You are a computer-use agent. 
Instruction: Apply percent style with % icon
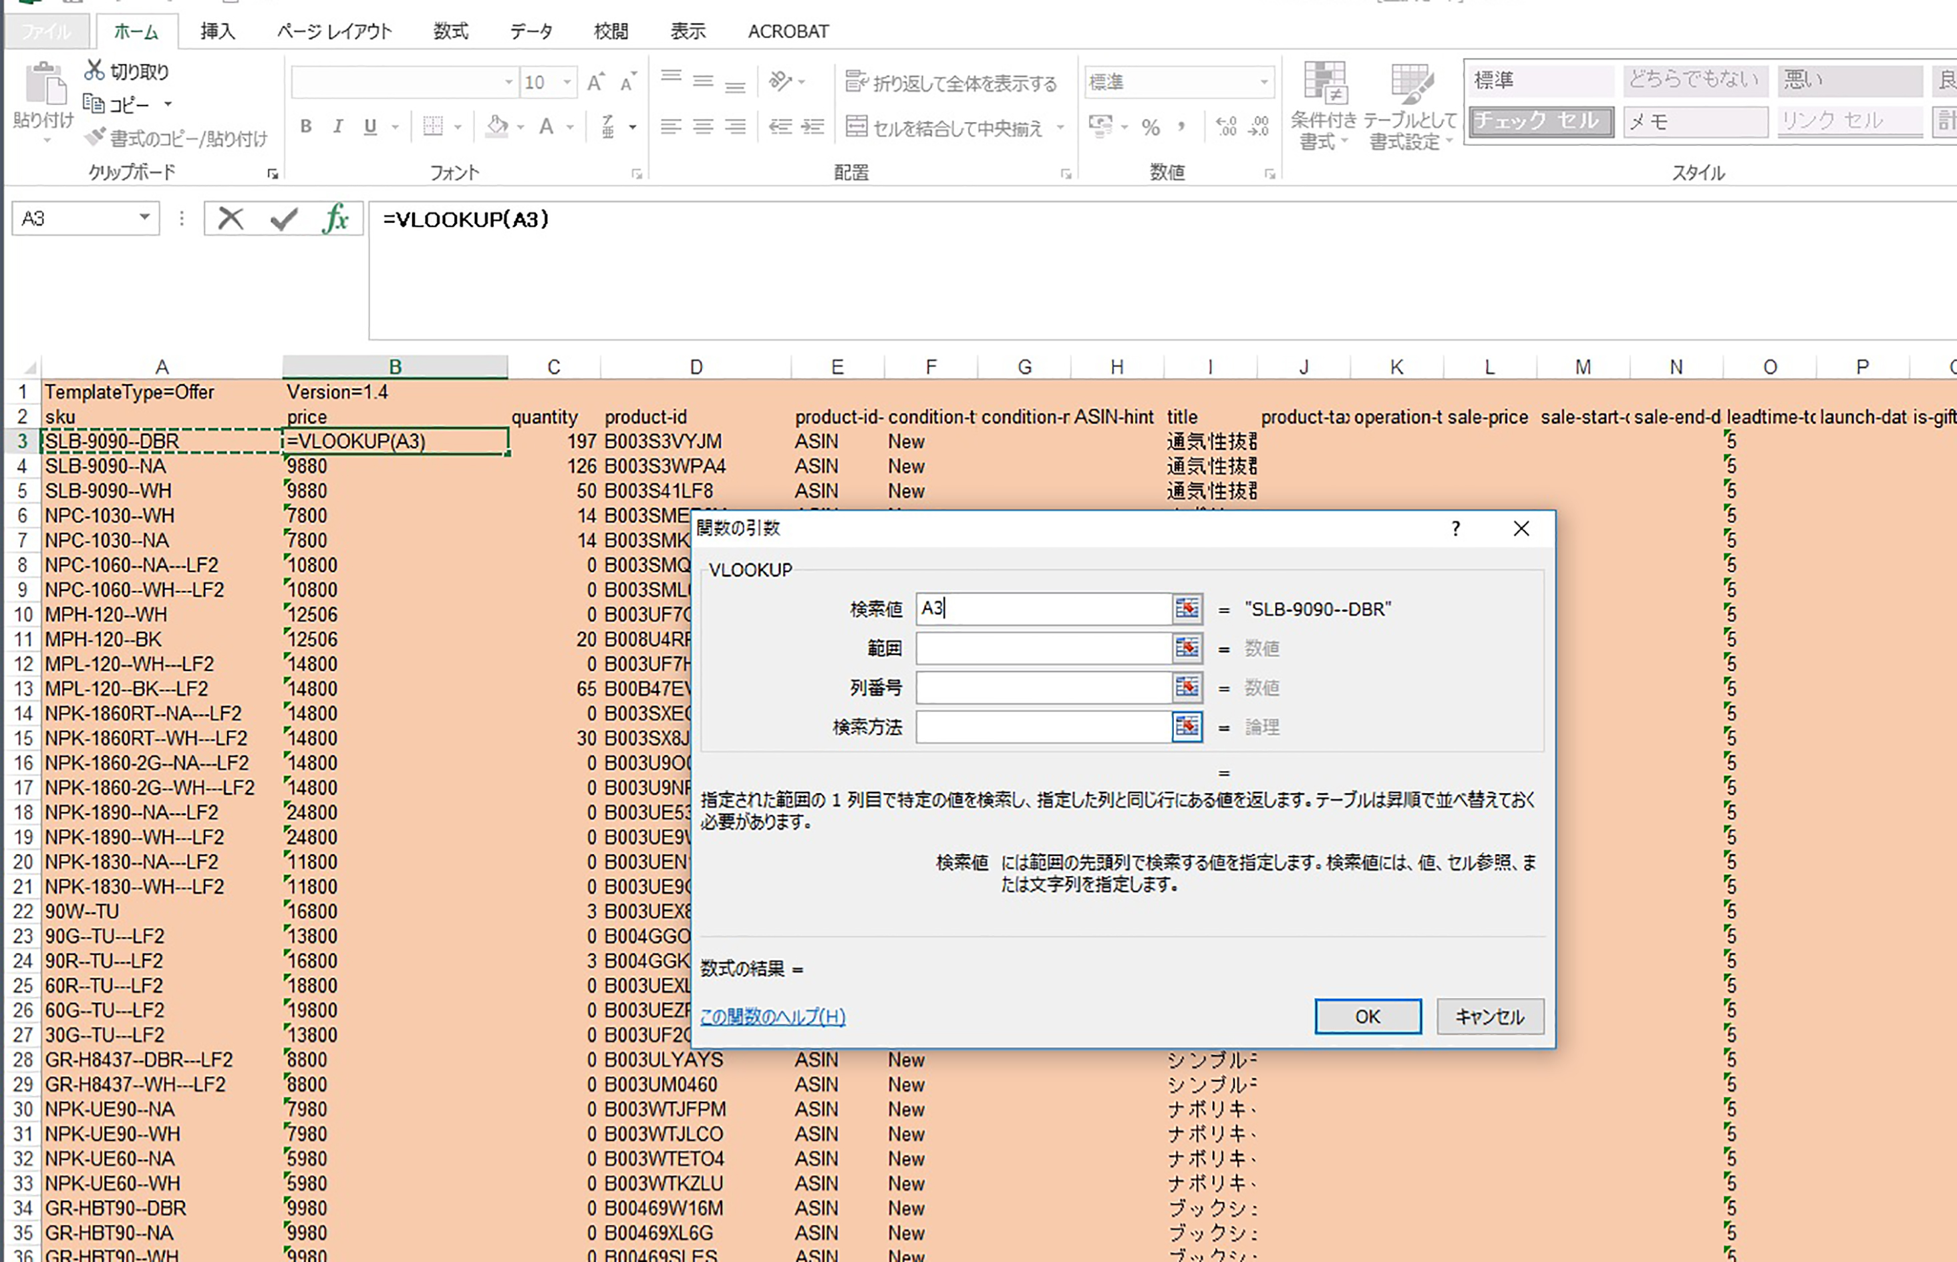pos(1151,127)
